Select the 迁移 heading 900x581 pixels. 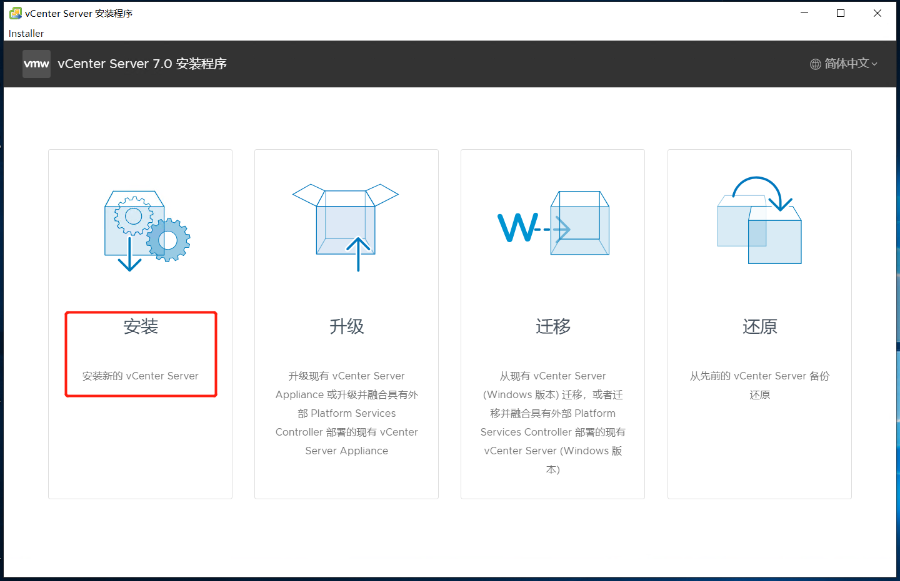[x=553, y=326]
